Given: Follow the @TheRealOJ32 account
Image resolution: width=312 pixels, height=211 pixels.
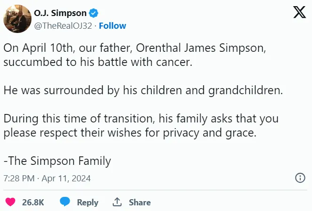Looking at the screenshot, I should [x=112, y=25].
